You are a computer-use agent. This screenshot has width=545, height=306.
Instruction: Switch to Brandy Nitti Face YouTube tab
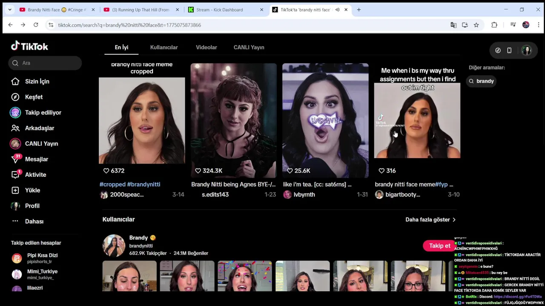click(x=57, y=10)
